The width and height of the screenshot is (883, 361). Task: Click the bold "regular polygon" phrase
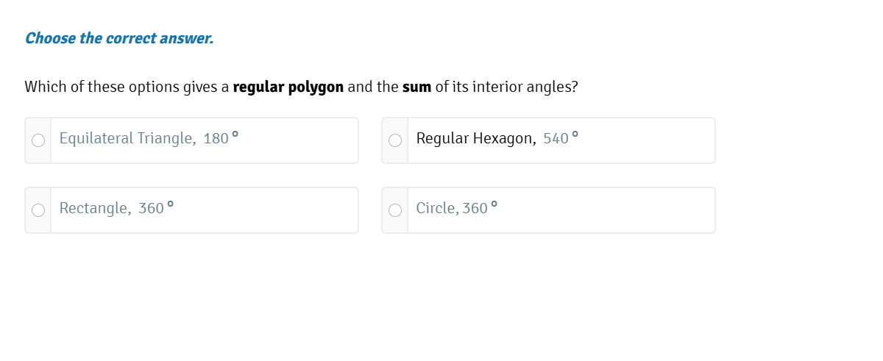click(x=288, y=87)
